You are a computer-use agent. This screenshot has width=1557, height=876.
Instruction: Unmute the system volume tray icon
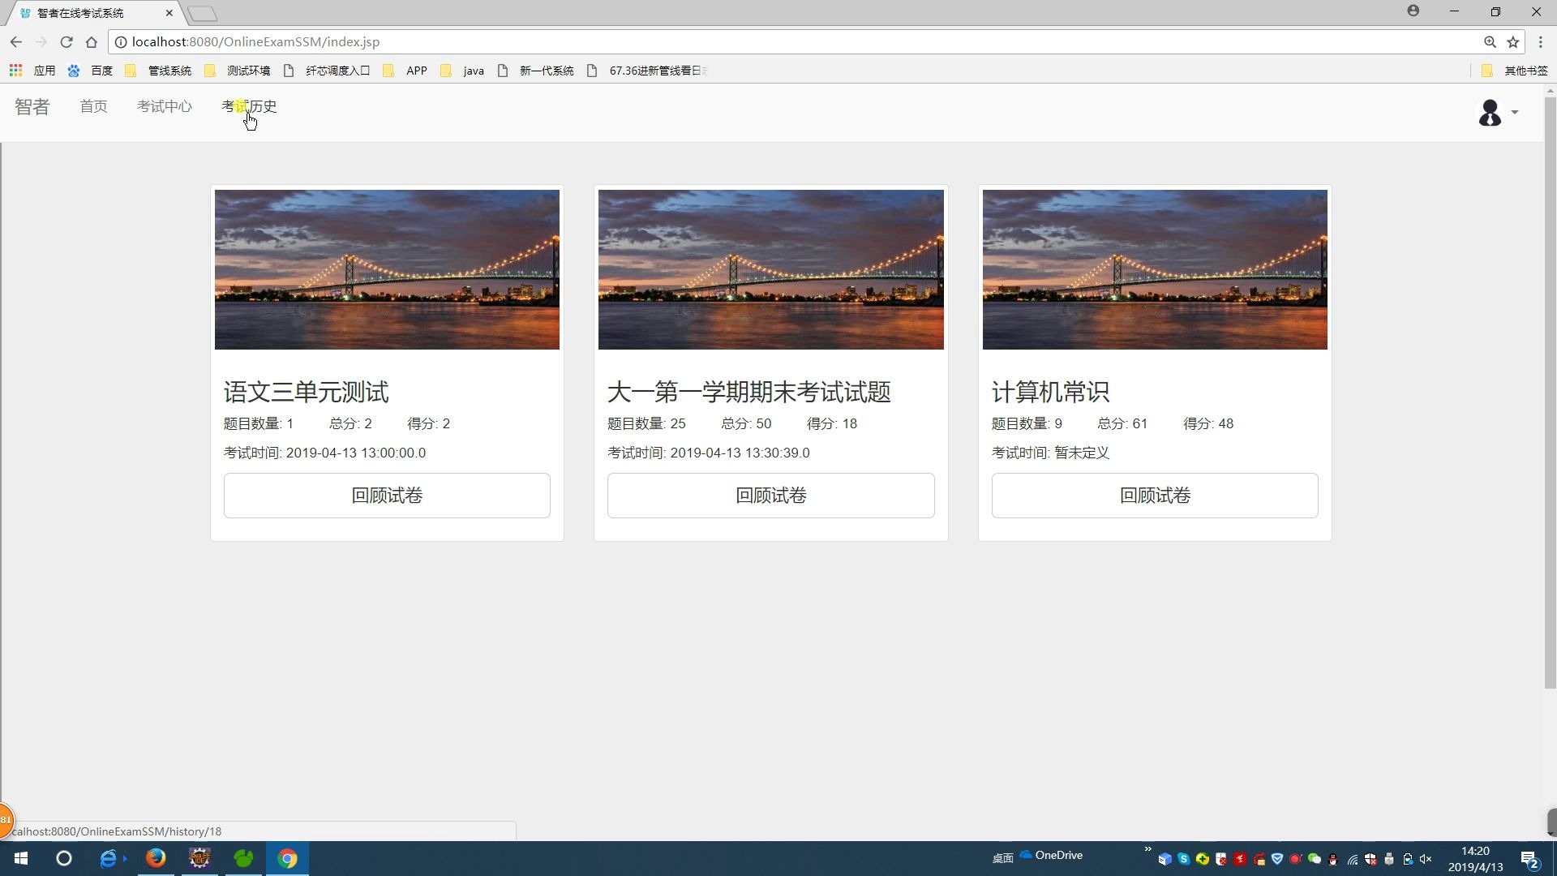pos(1426,858)
